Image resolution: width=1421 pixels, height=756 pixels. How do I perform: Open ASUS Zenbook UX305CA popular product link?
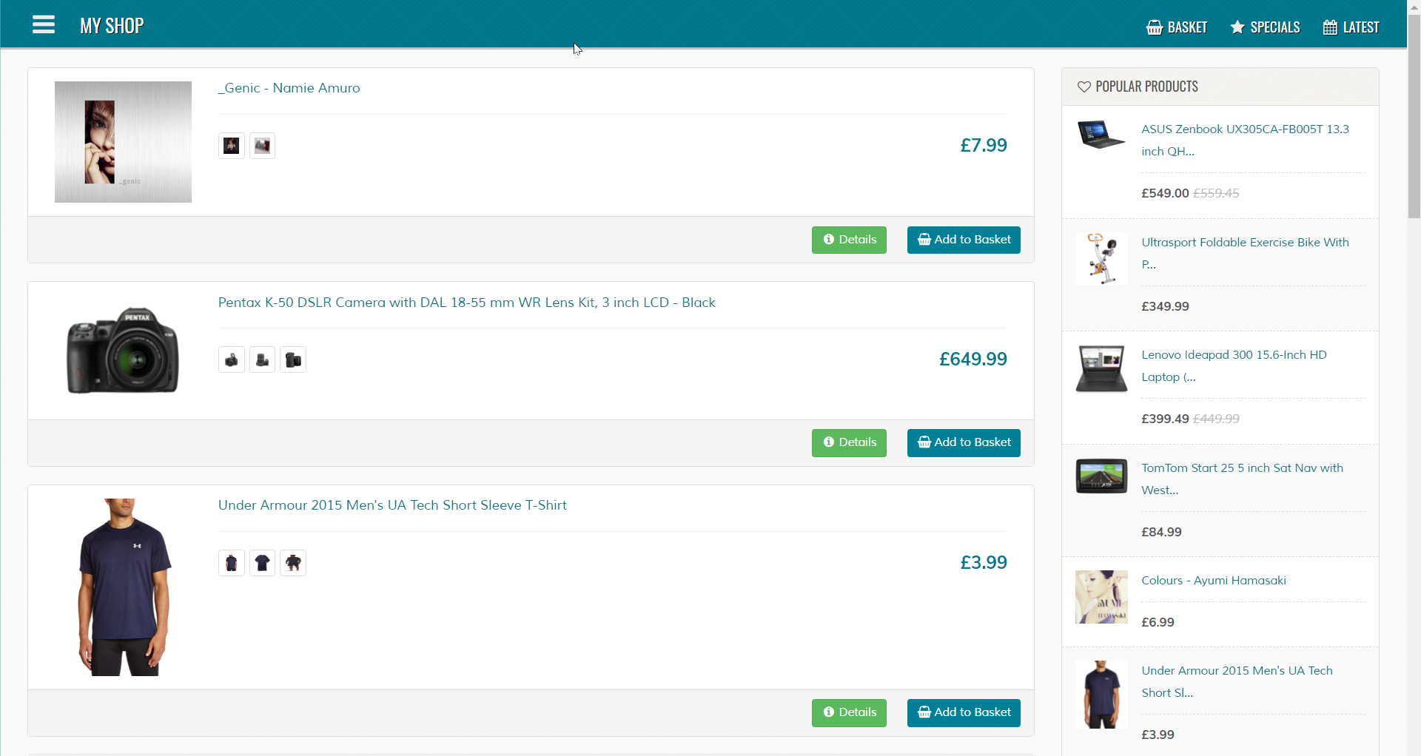click(1245, 140)
